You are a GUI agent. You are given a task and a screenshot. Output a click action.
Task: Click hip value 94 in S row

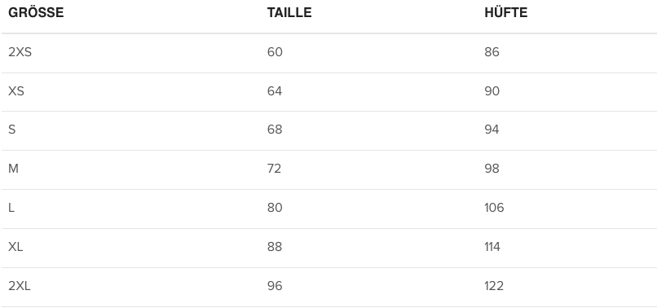point(492,130)
